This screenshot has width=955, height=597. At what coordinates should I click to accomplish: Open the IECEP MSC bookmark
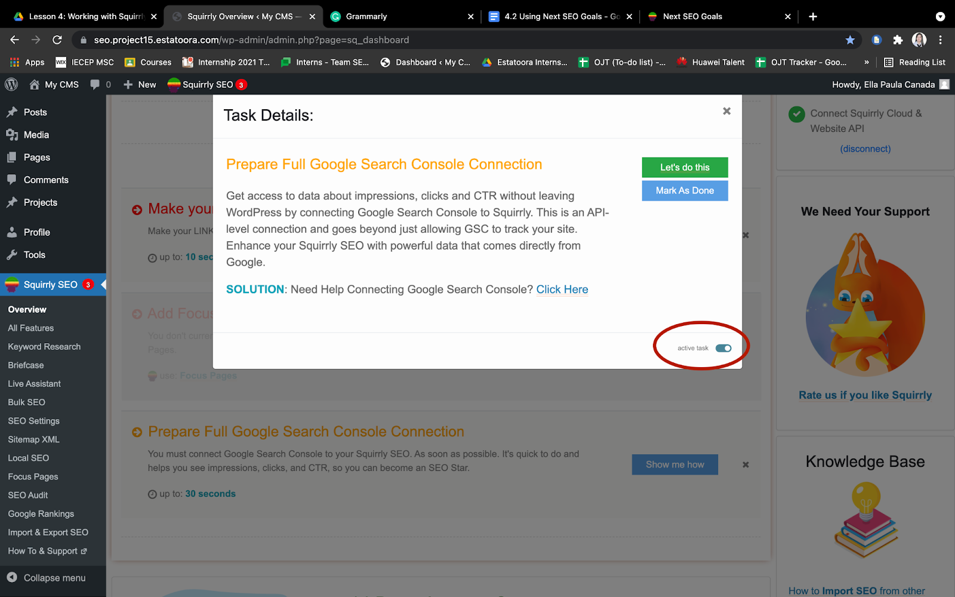pyautogui.click(x=85, y=62)
